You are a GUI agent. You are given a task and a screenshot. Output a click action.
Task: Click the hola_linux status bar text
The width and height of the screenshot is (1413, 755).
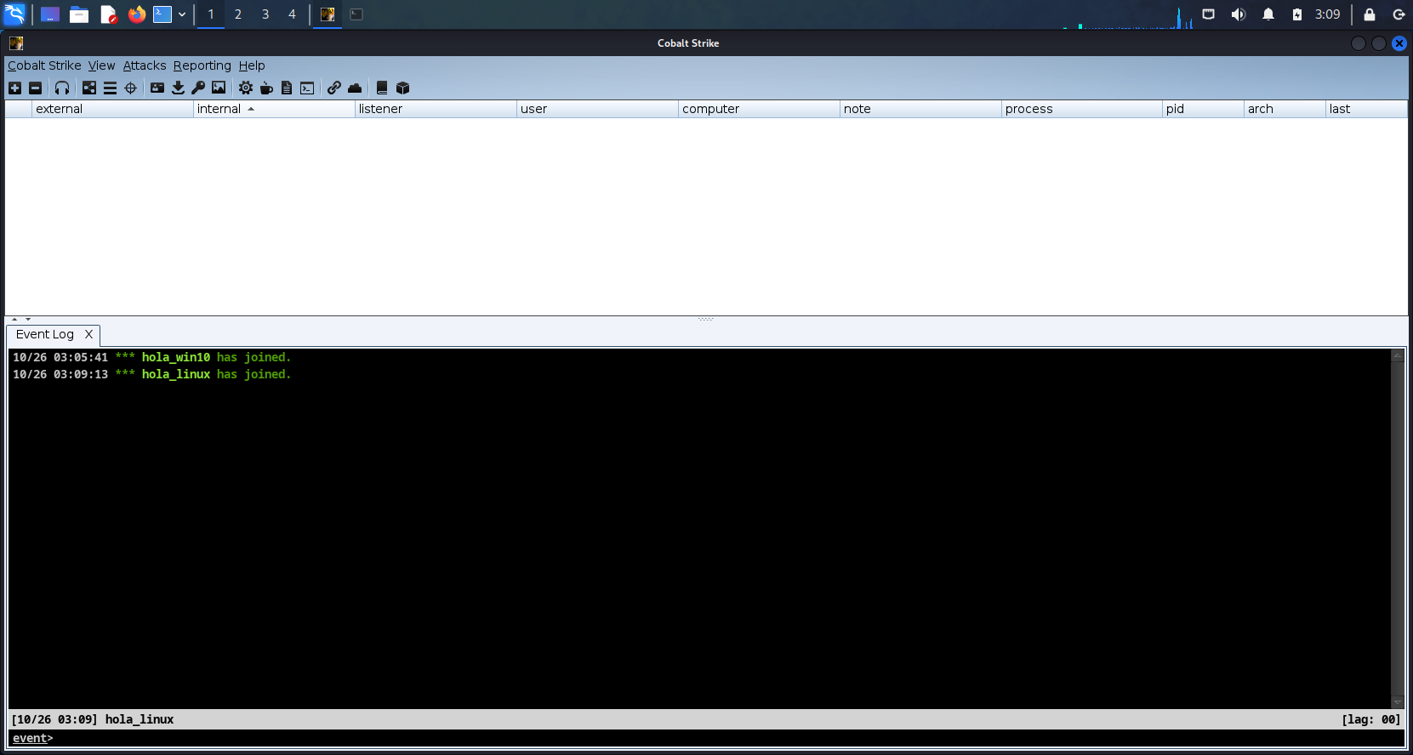coord(140,719)
